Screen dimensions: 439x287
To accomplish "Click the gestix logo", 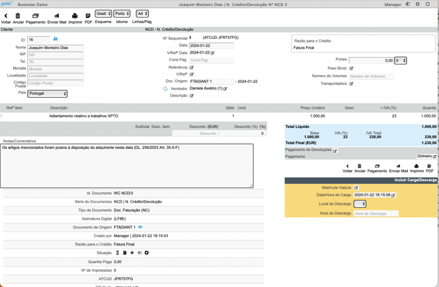I will [x=6, y=3].
